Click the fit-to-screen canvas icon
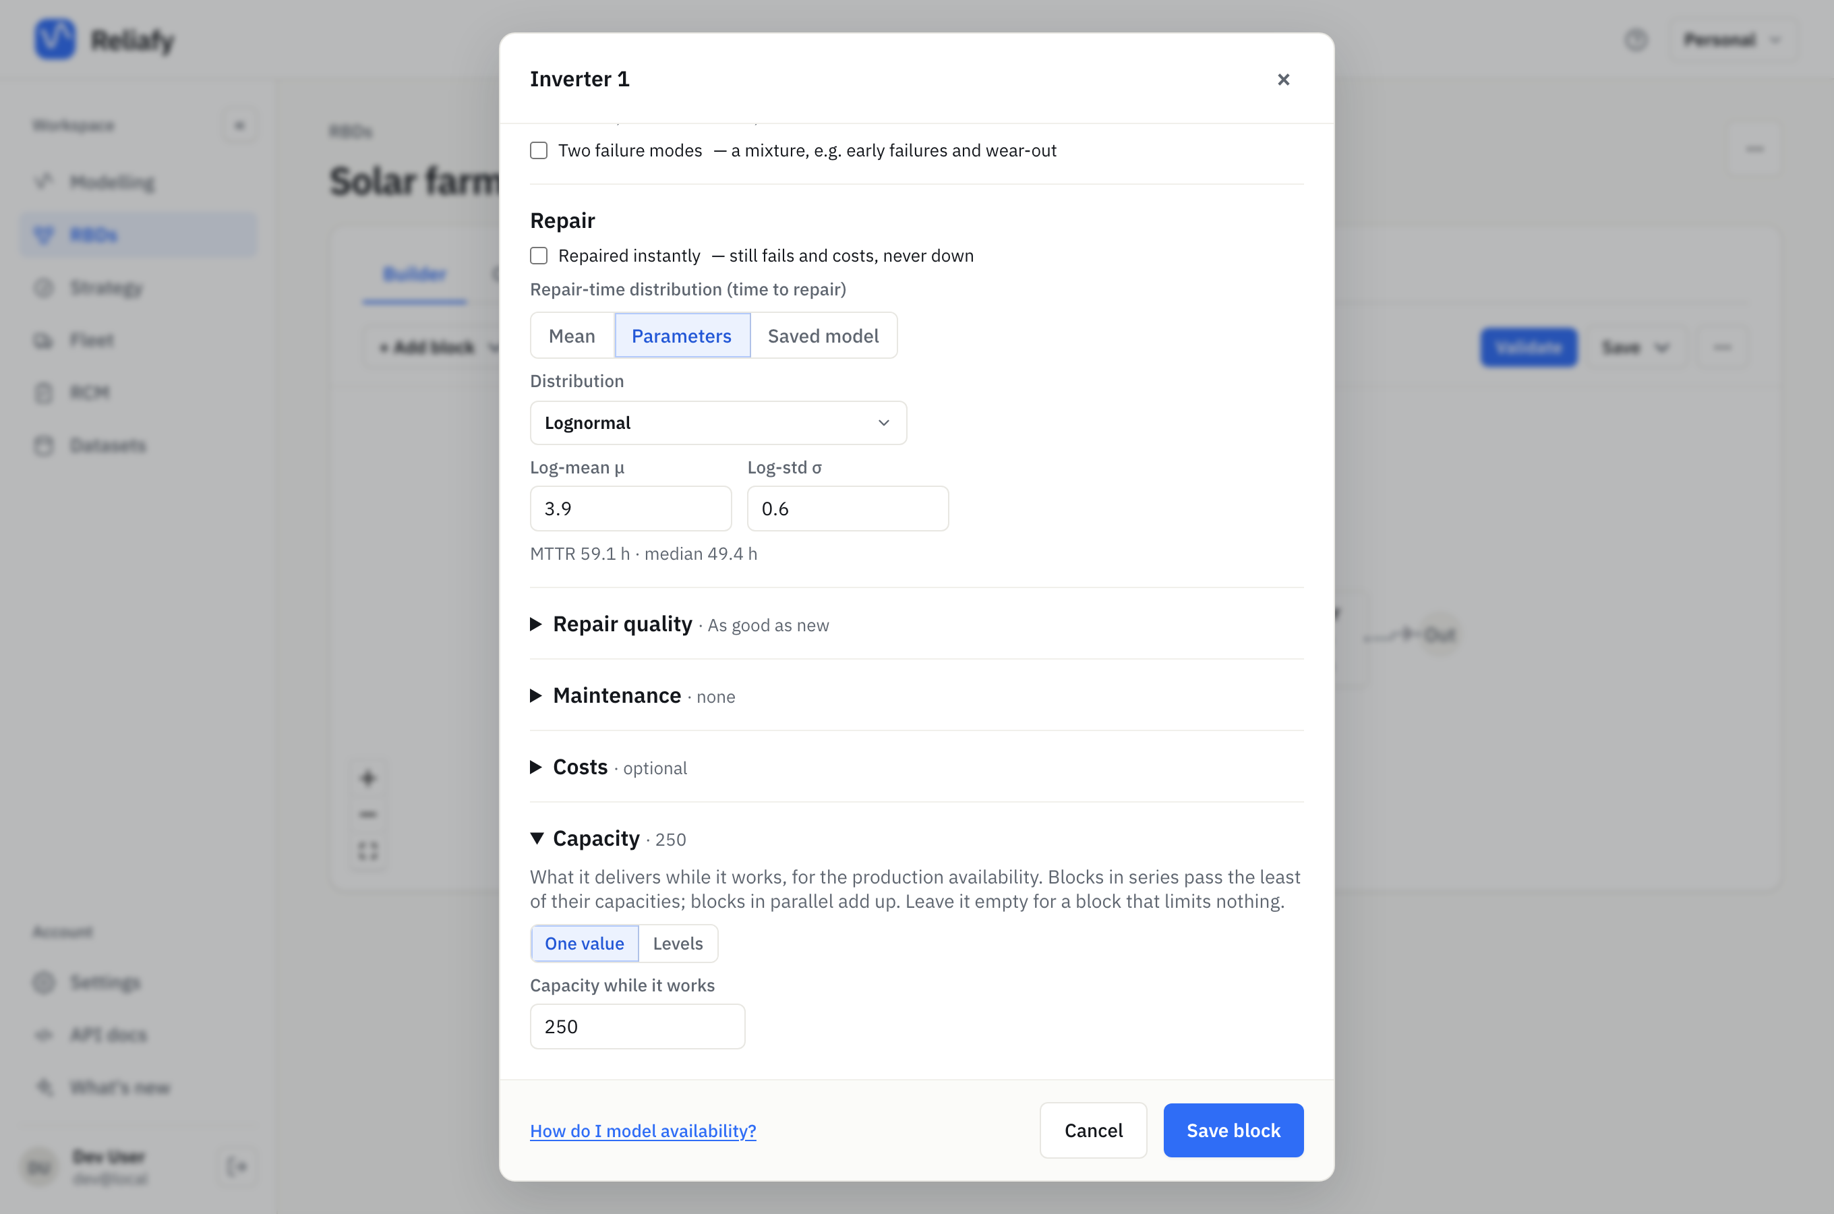Viewport: 1834px width, 1214px height. 367,851
